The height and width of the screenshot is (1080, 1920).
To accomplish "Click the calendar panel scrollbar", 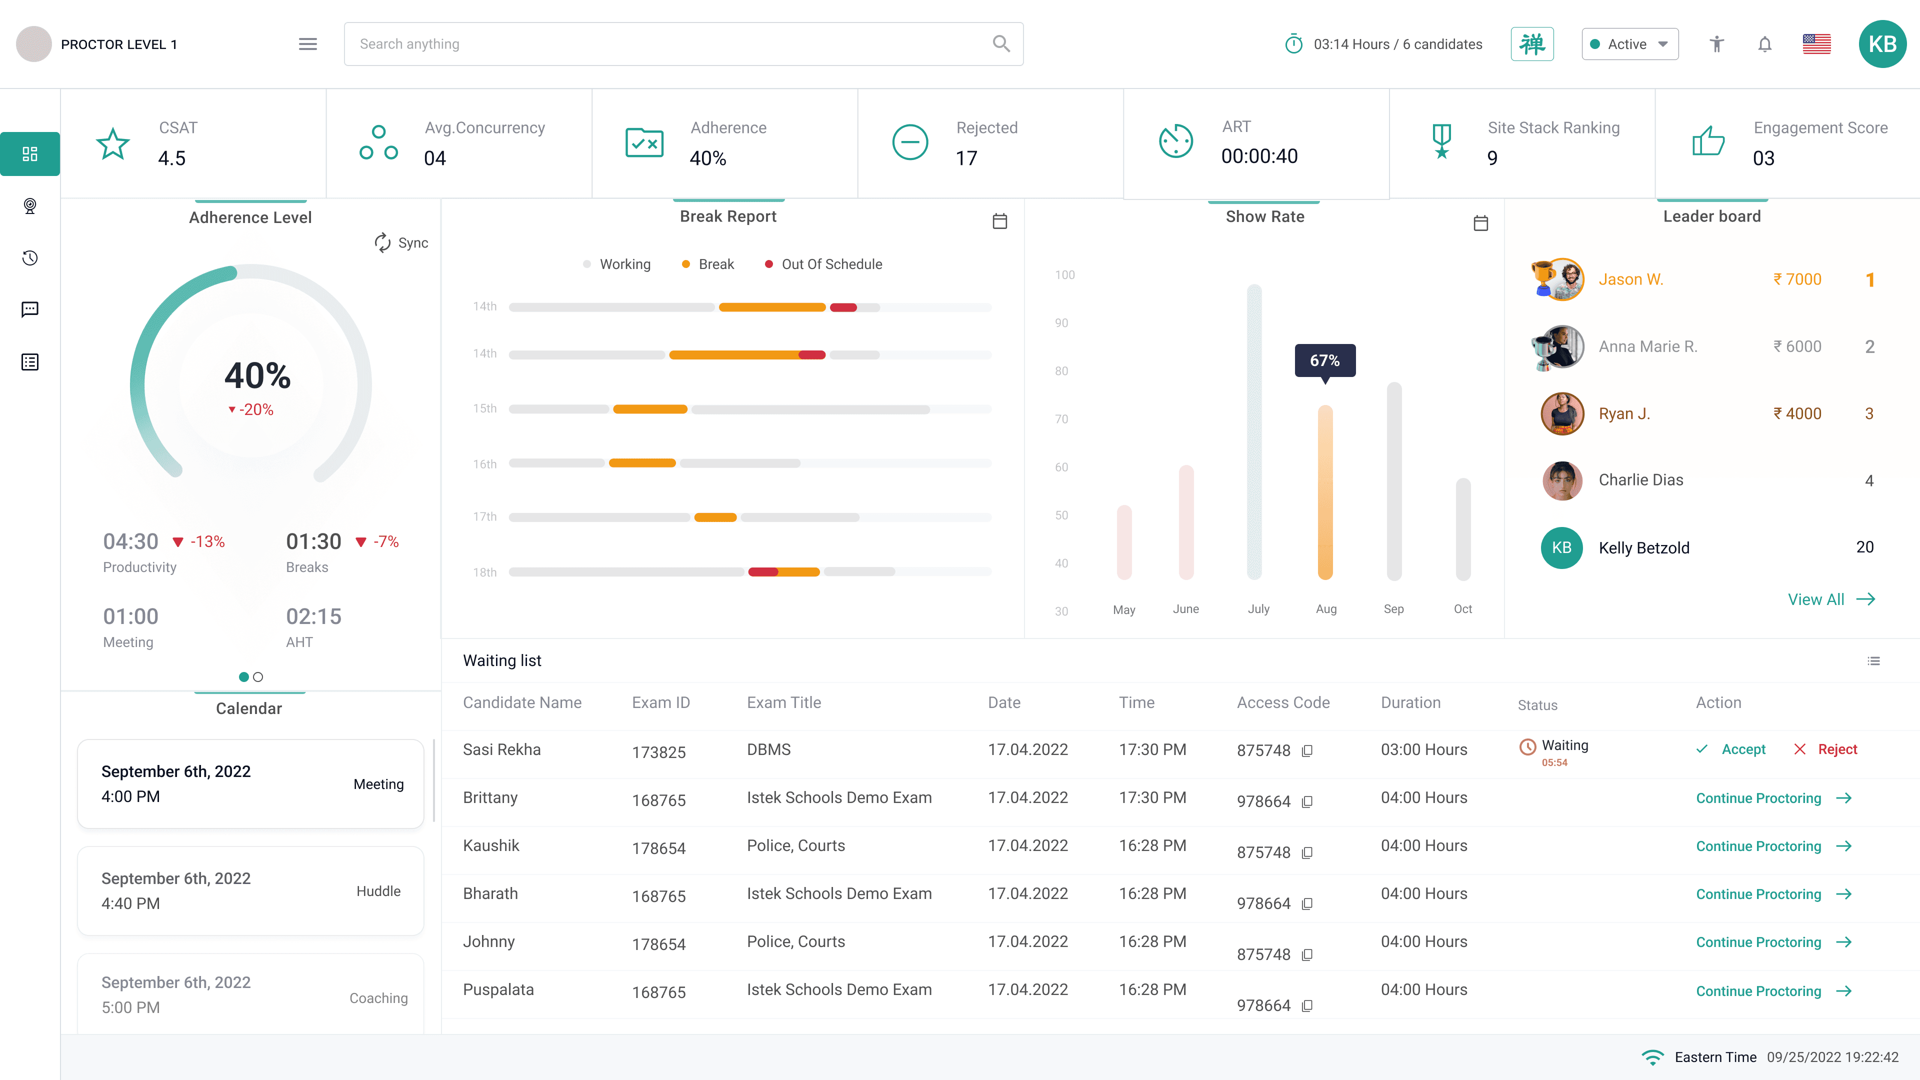I will tap(434, 780).
